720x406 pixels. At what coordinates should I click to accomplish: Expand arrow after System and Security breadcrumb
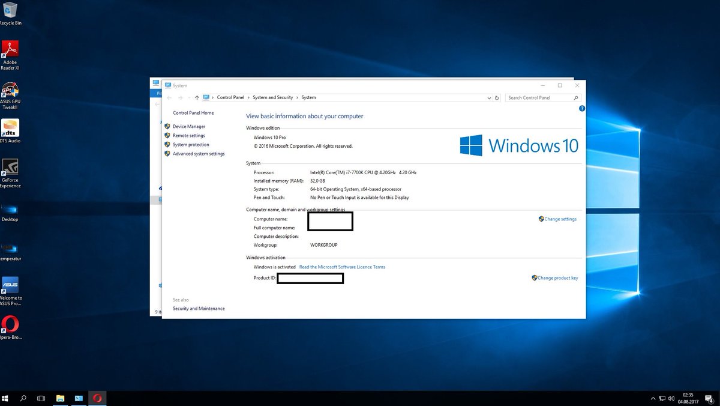297,97
